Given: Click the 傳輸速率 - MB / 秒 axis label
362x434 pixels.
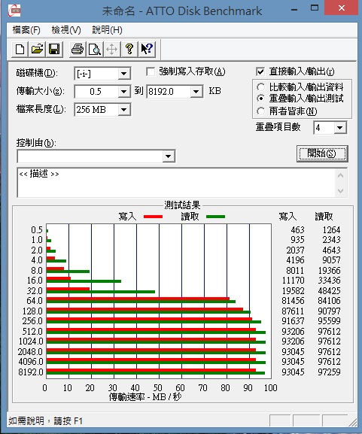Looking at the screenshot, I should coord(145,397).
